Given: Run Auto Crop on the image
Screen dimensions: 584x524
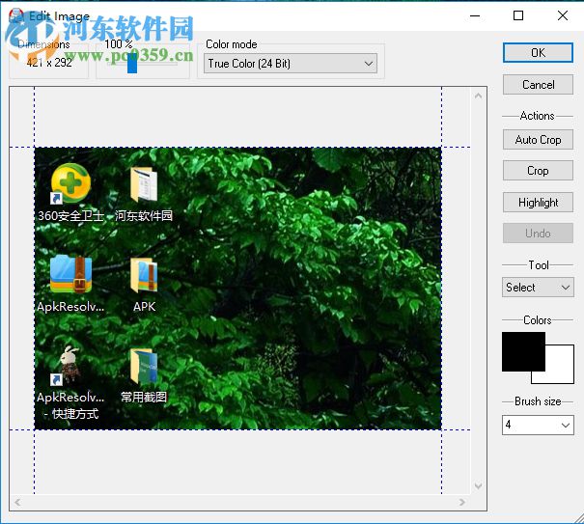Looking at the screenshot, I should coord(538,140).
